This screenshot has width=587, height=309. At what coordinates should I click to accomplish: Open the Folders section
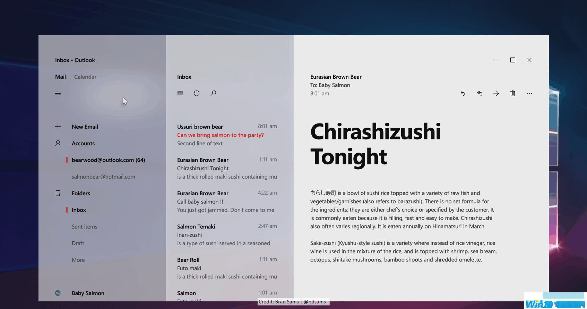pyautogui.click(x=81, y=193)
